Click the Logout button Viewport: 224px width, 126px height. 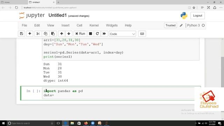tap(197, 15)
